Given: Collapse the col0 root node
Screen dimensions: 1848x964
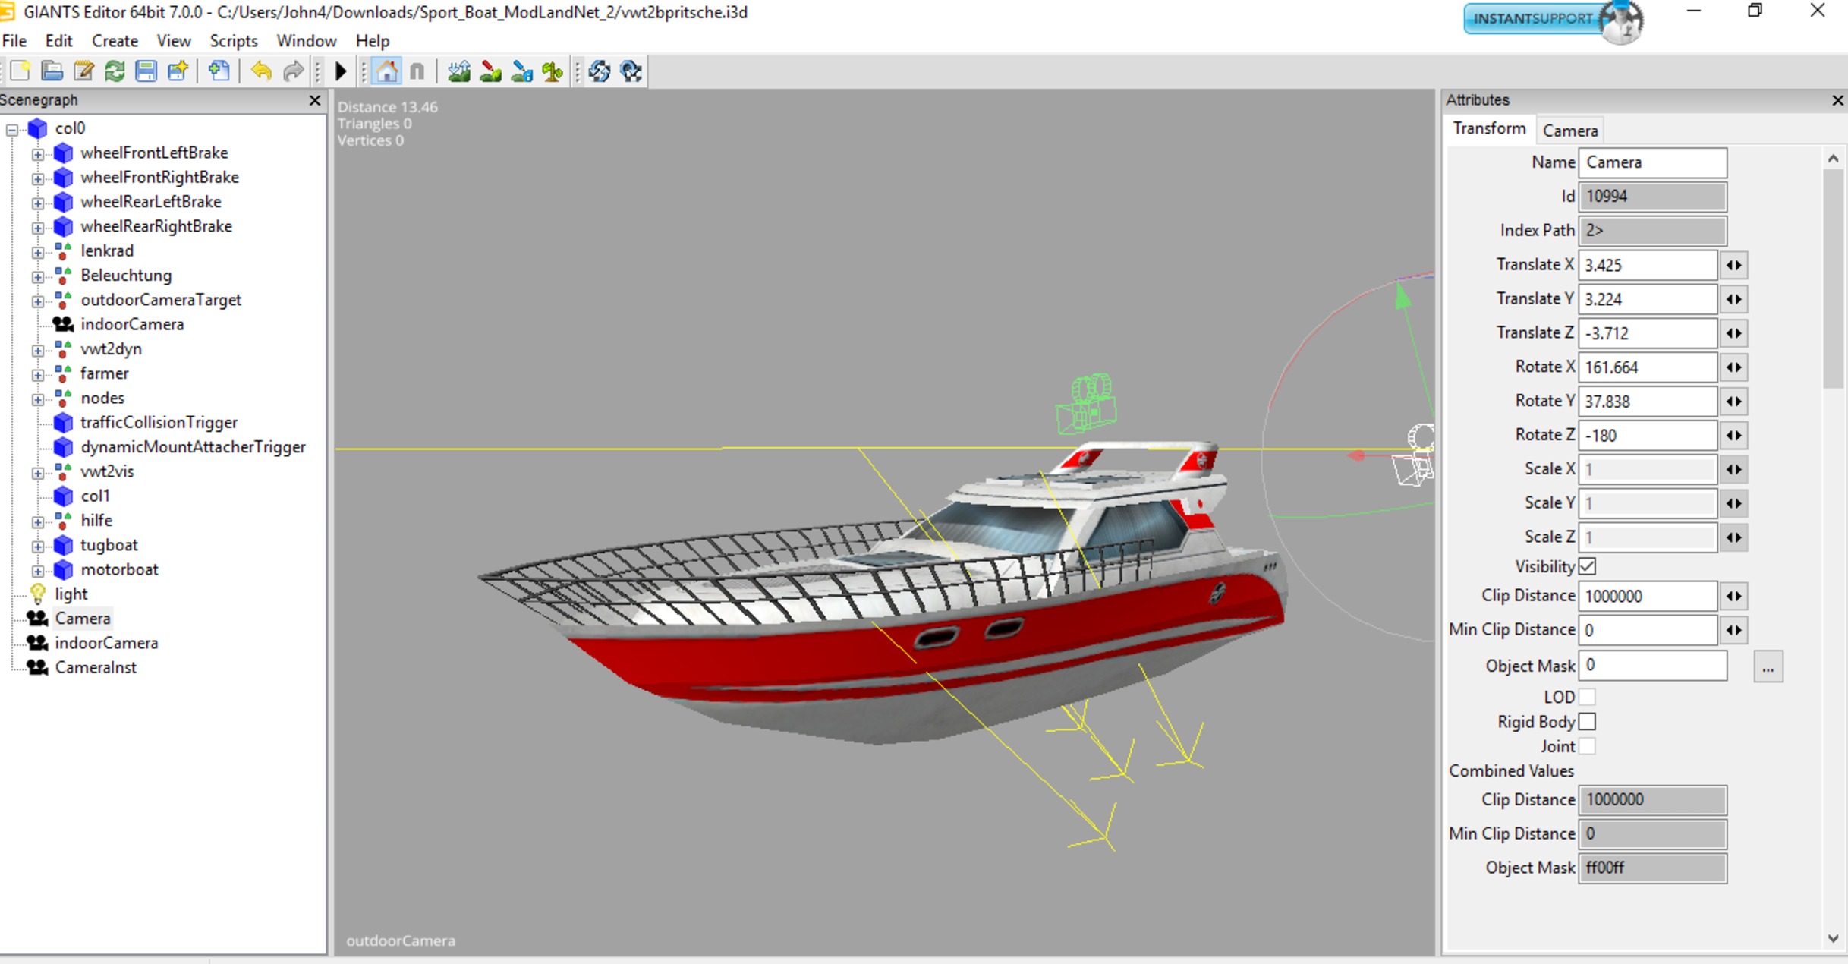Looking at the screenshot, I should [x=12, y=130].
